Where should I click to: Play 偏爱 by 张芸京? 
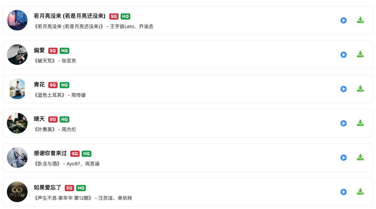click(x=343, y=55)
